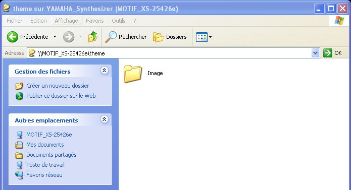Screen dimensions: 351x190
Task: Open the Edition menu
Action: (38, 21)
